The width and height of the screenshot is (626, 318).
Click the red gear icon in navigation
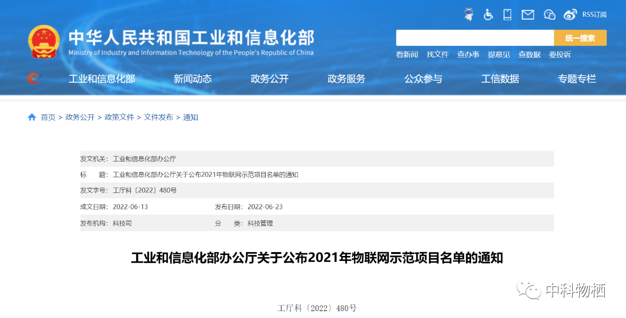coord(33,78)
